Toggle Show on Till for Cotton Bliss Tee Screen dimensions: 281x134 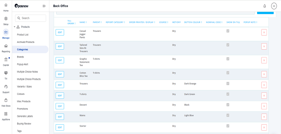pyautogui.click(x=228, y=73)
